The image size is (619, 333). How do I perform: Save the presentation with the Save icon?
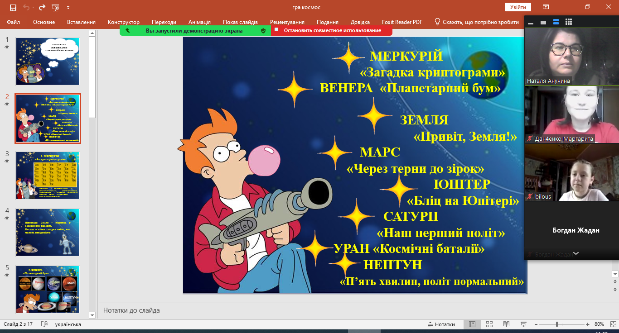coord(13,8)
